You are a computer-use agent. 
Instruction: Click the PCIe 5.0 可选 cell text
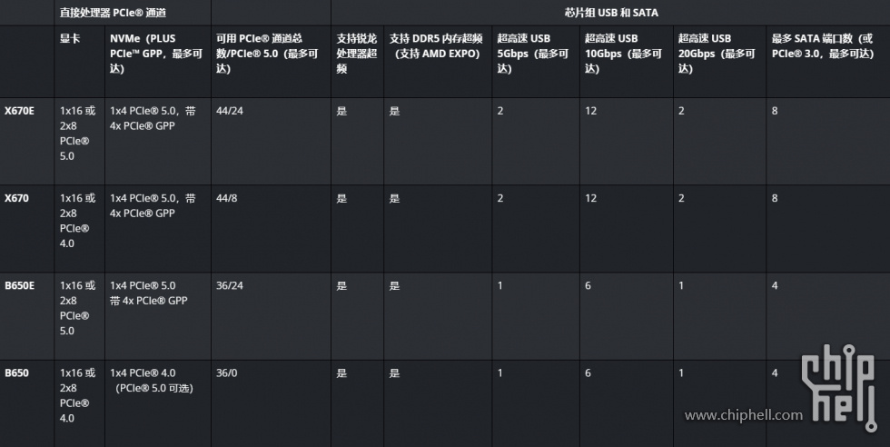154,389
